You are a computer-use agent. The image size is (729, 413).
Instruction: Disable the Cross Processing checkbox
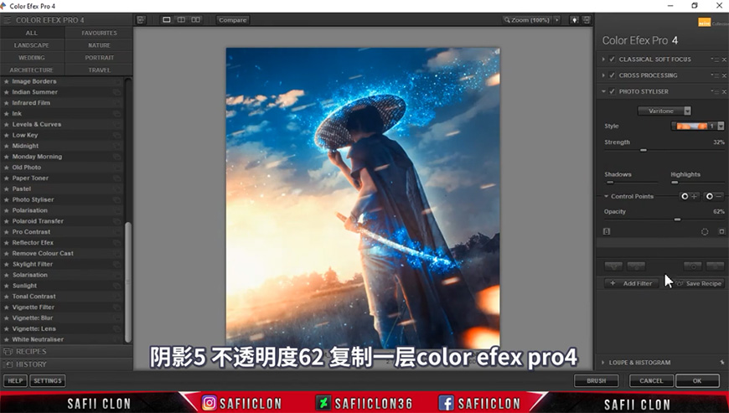tap(613, 75)
